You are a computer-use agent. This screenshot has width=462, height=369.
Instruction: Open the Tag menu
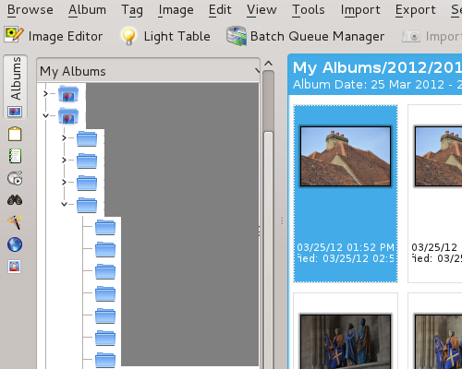[x=132, y=10]
